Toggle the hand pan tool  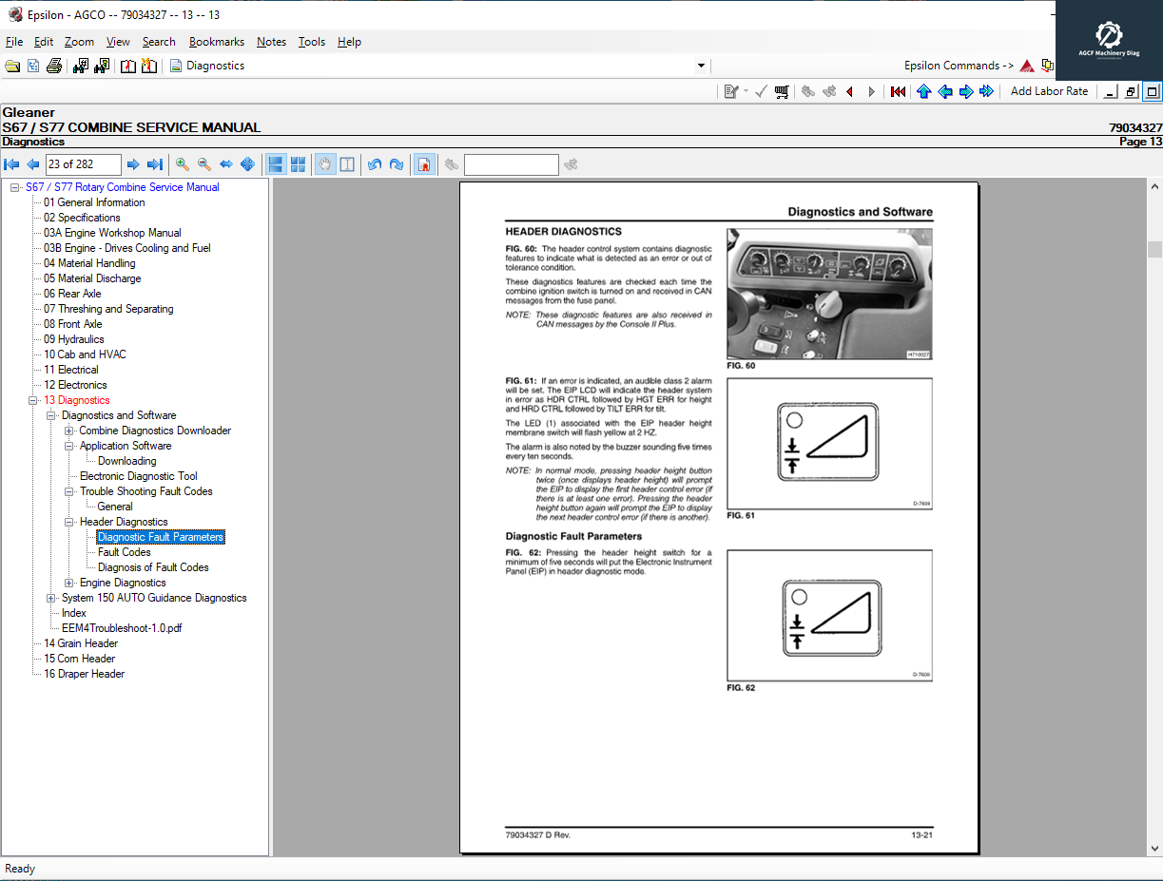(324, 164)
